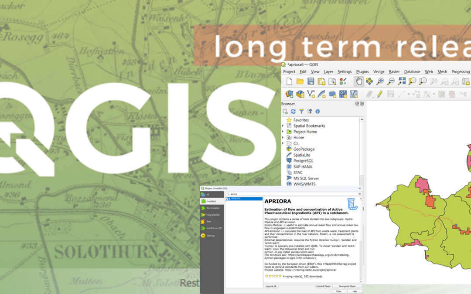The image size is (471, 294).
Task: Expand the Home tree node
Action: click(283, 137)
